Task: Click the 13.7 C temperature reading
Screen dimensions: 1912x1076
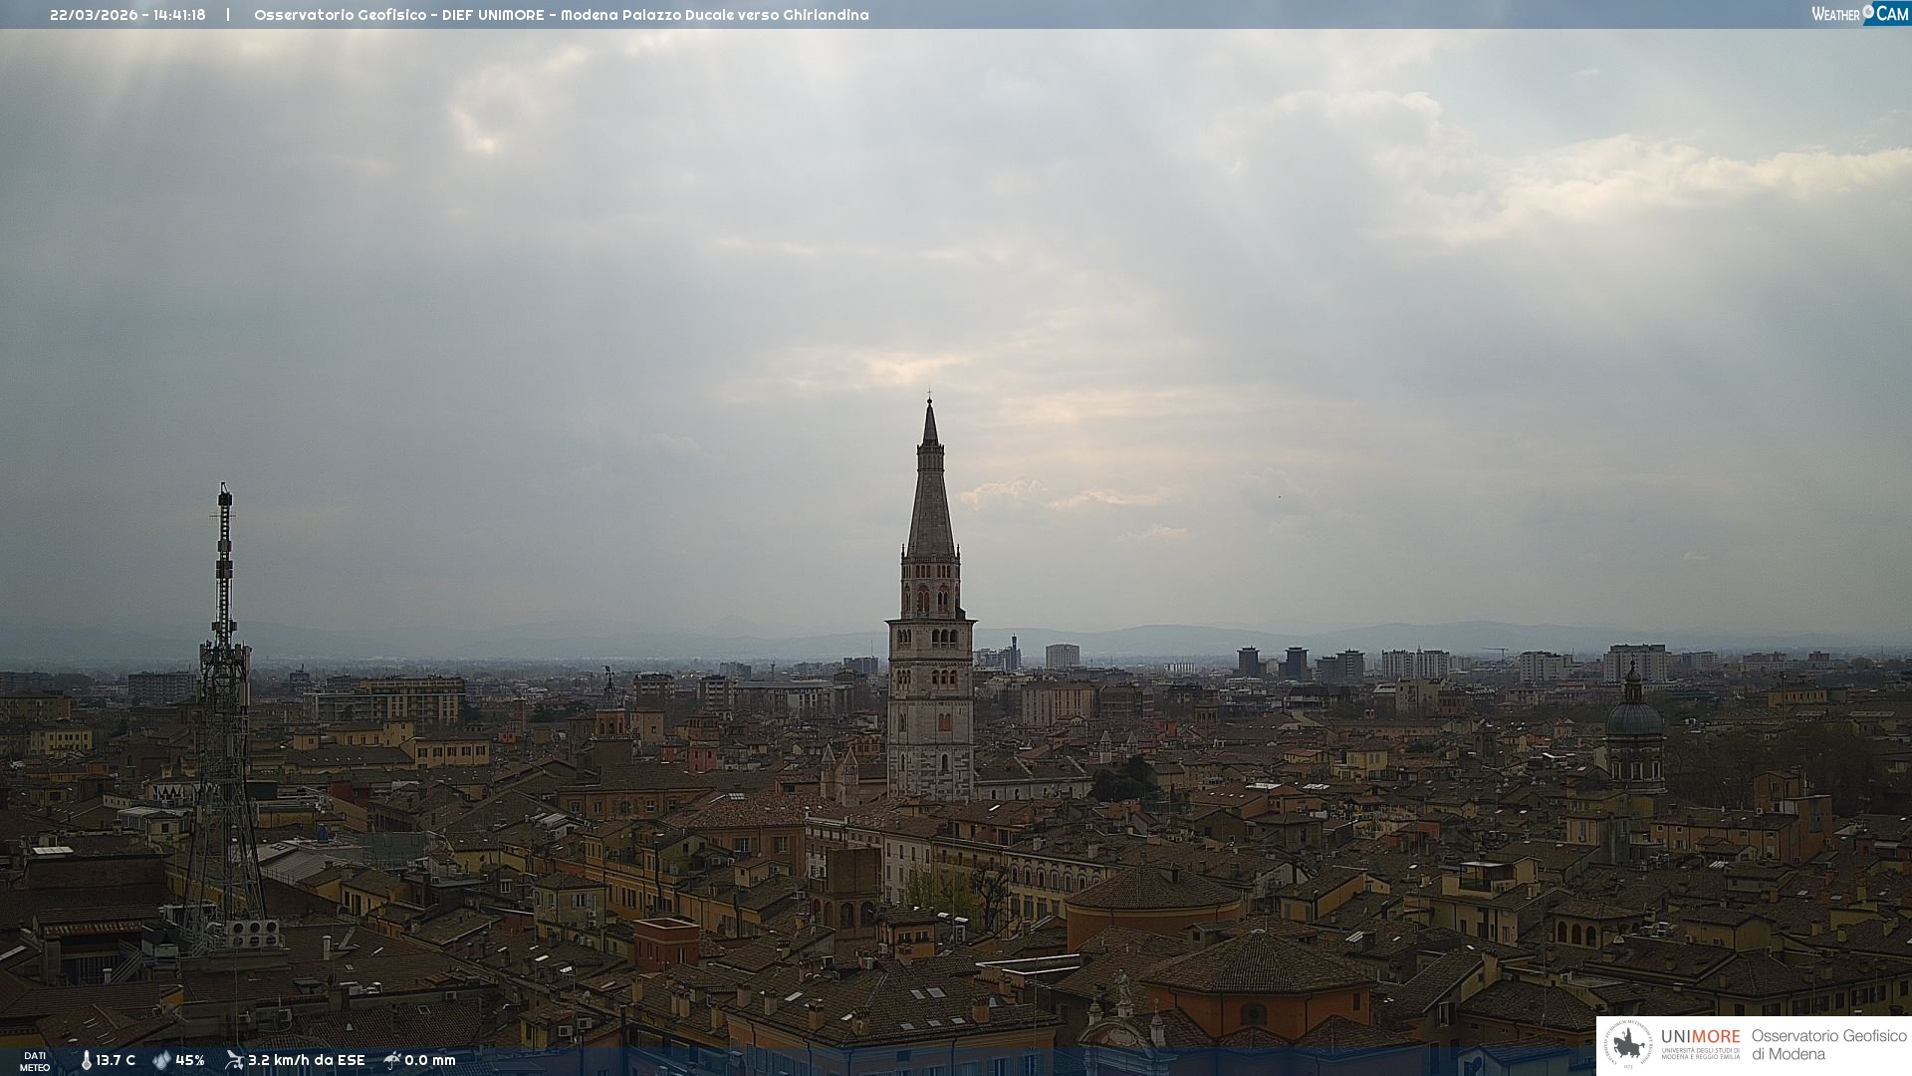Action: tap(116, 1060)
